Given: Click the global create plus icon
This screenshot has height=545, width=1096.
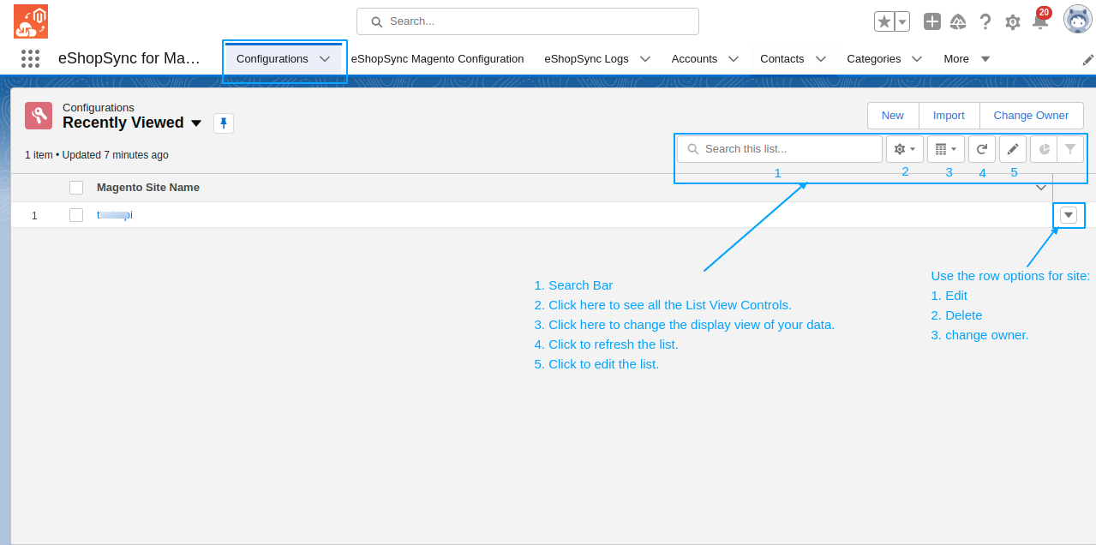Looking at the screenshot, I should click(931, 21).
